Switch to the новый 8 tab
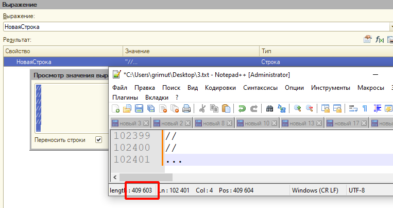This screenshot has height=208, width=393. point(214,123)
